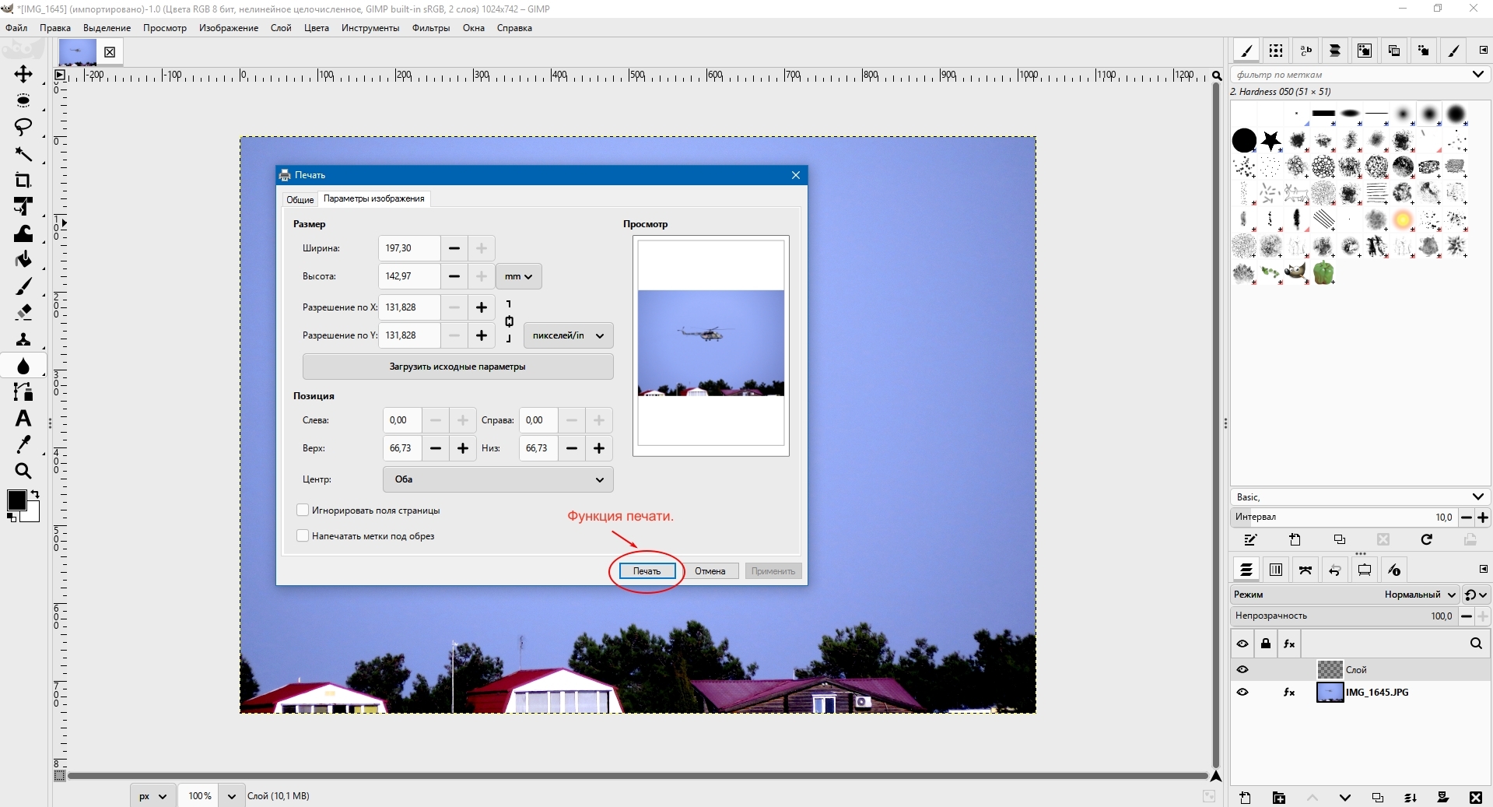This screenshot has height=807, width=1493.
Task: Open the Фильтры menu
Action: coord(430,28)
